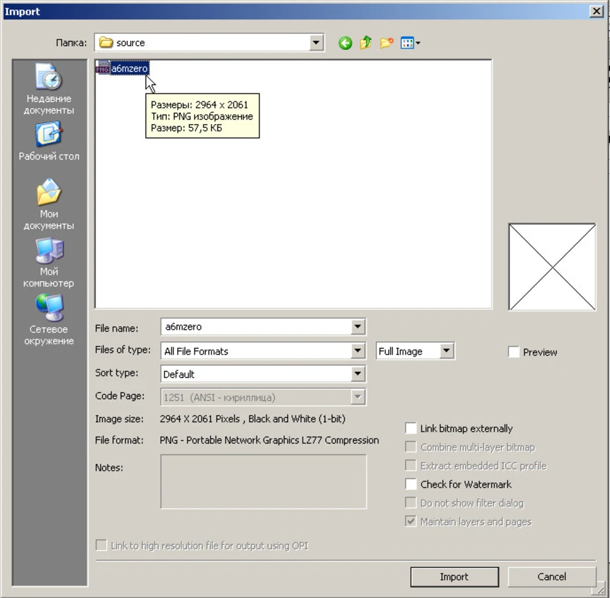This screenshot has height=598, width=610.
Task: Go back with the green arrow icon
Action: [345, 43]
